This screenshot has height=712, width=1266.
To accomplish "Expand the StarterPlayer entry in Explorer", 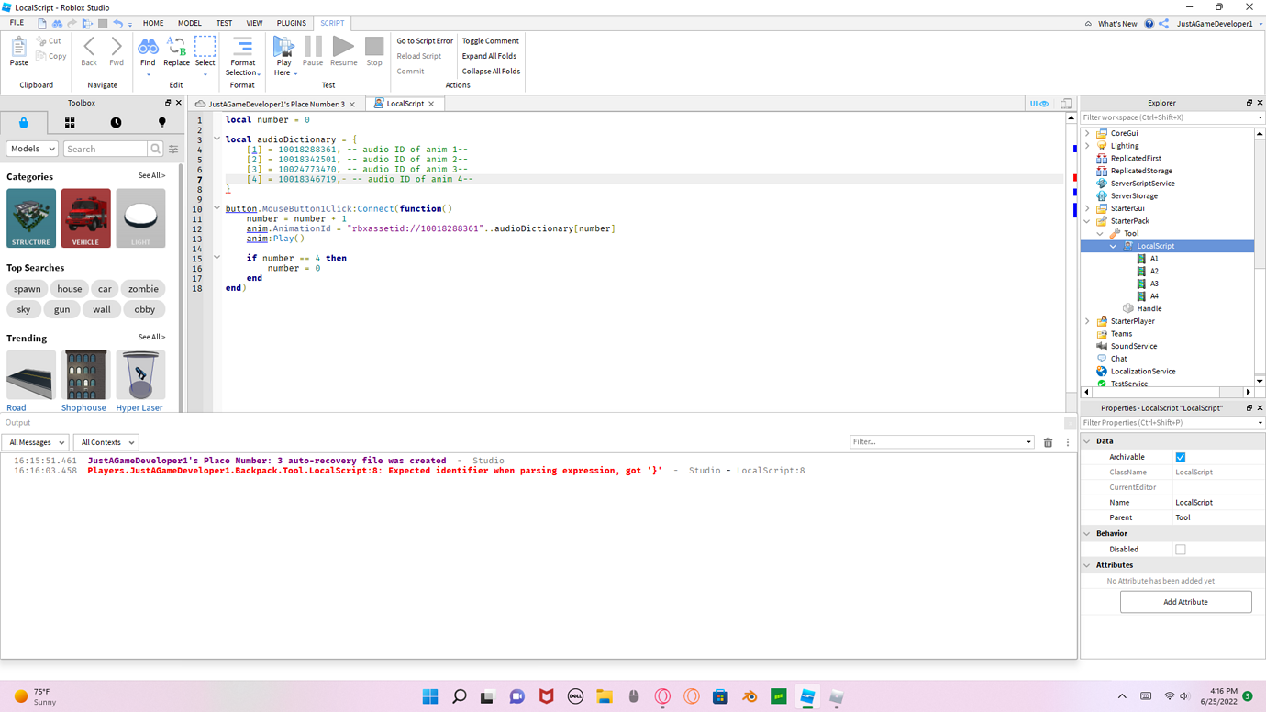I will (x=1087, y=320).
